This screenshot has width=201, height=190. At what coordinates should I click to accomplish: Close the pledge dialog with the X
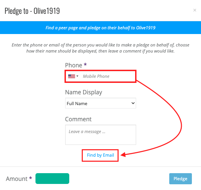click(x=195, y=10)
